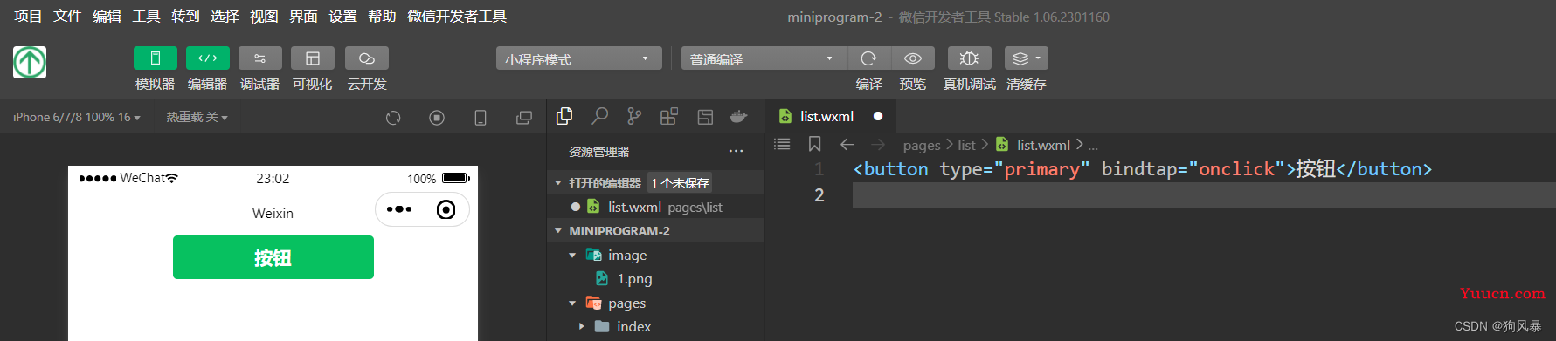Screen dimensions: 1556x341
Task: Open the 小程序模式 mode dropdown
Action: click(578, 58)
